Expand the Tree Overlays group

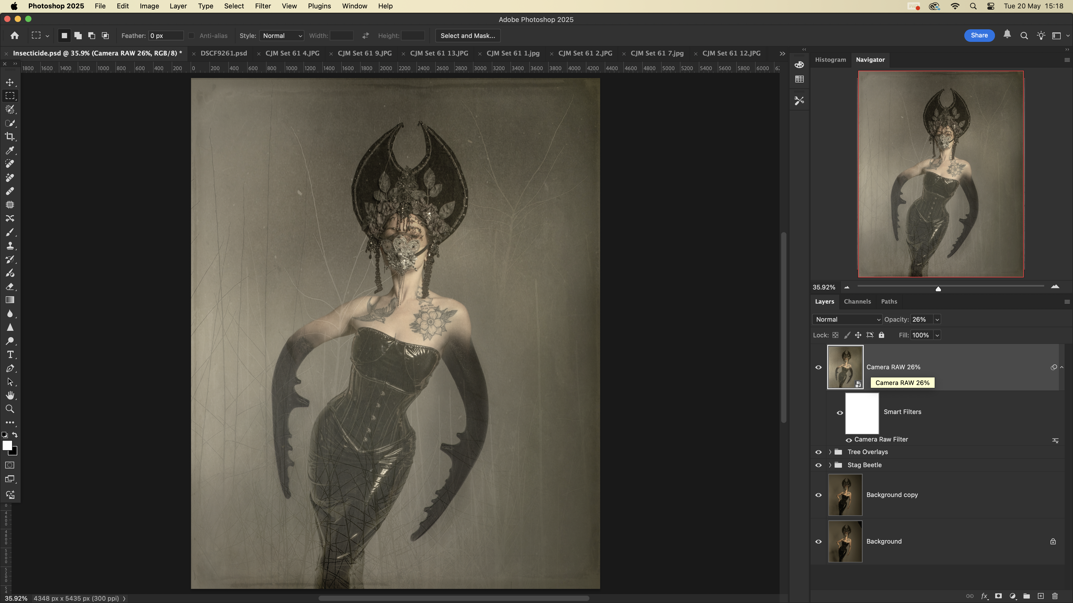coord(830,452)
